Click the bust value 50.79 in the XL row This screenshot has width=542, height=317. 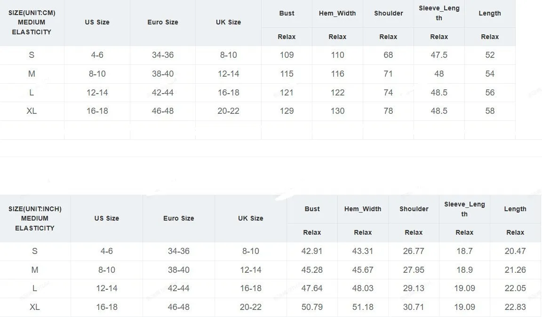[312, 307]
